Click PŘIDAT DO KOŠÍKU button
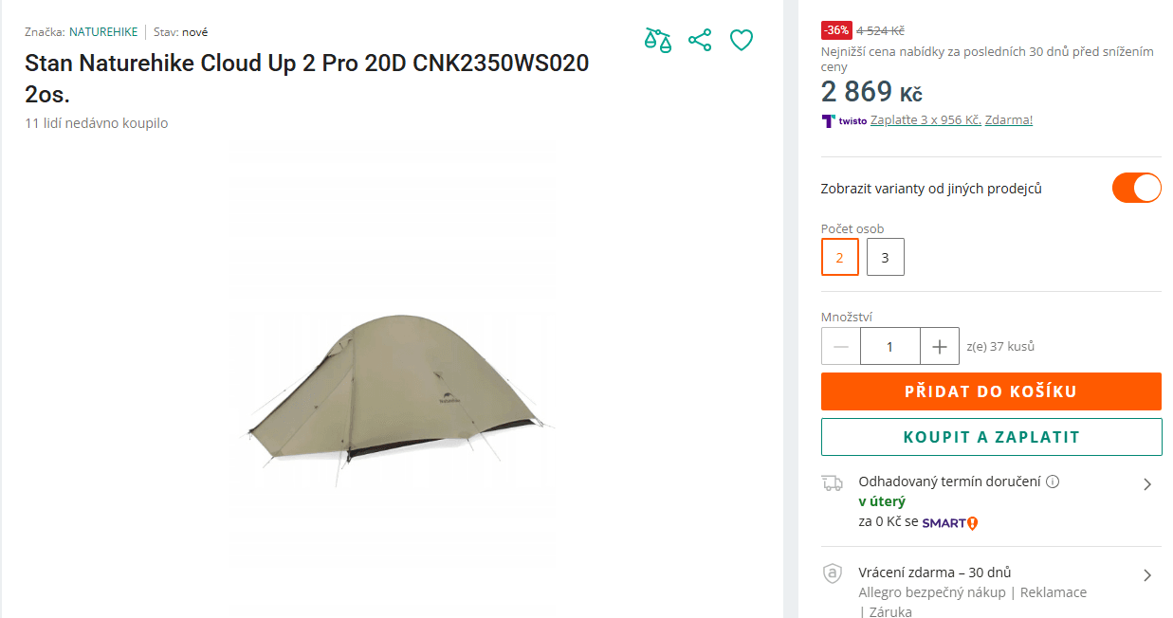 click(x=991, y=391)
